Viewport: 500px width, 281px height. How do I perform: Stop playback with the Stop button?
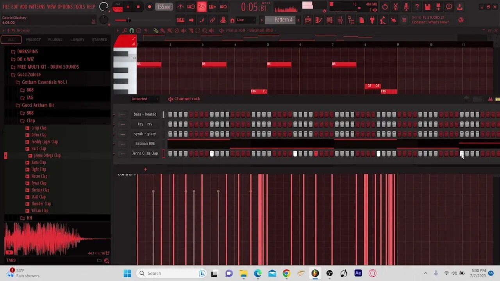[x=138, y=7]
